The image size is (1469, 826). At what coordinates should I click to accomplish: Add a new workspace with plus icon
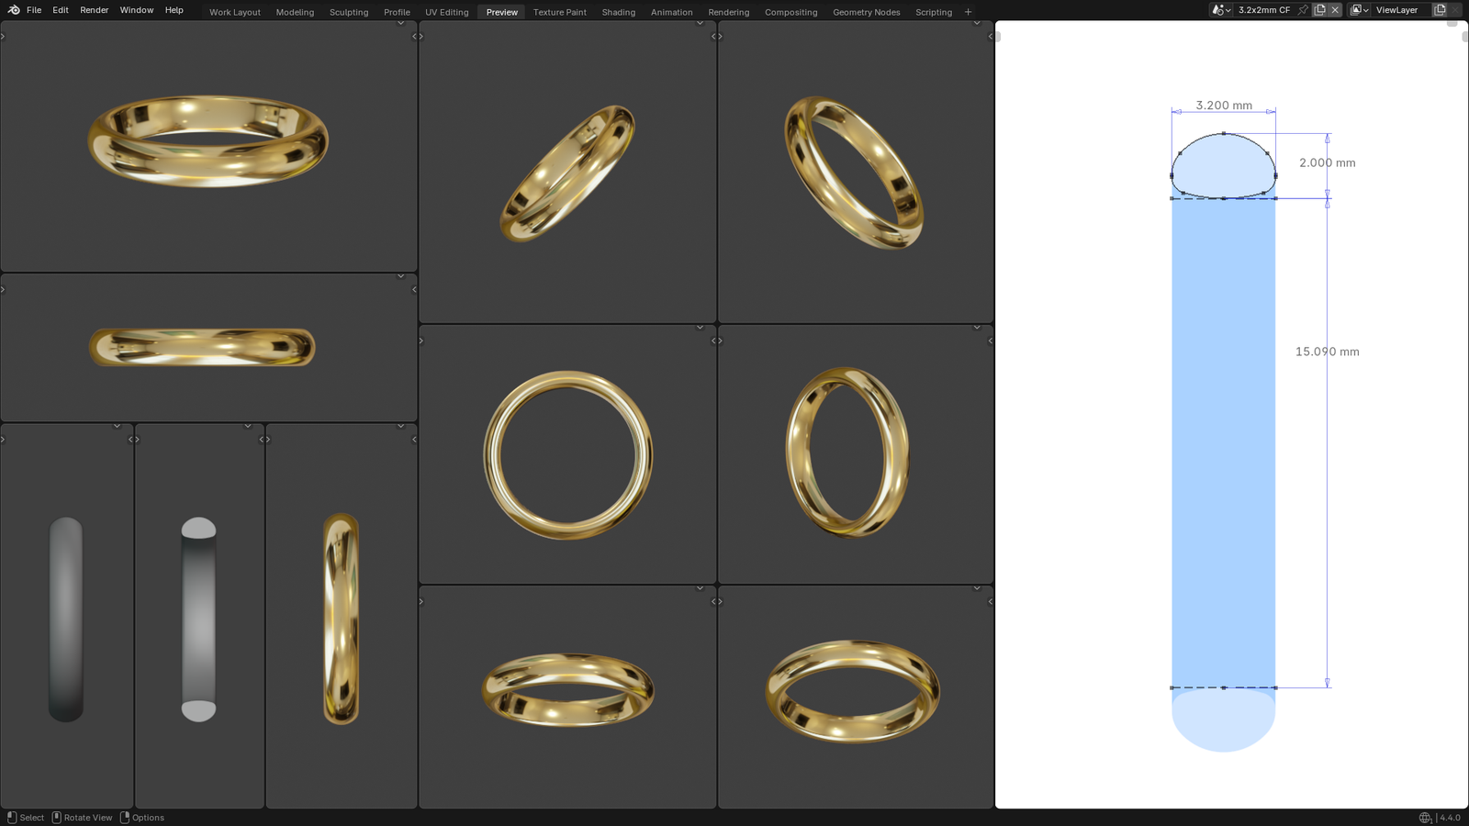pos(968,12)
